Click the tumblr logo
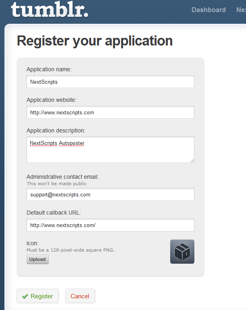The width and height of the screenshot is (246, 310). (x=50, y=10)
